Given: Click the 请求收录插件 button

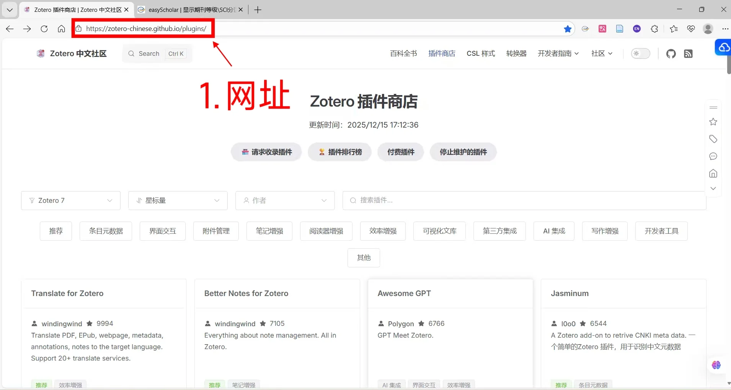Looking at the screenshot, I should click(266, 152).
